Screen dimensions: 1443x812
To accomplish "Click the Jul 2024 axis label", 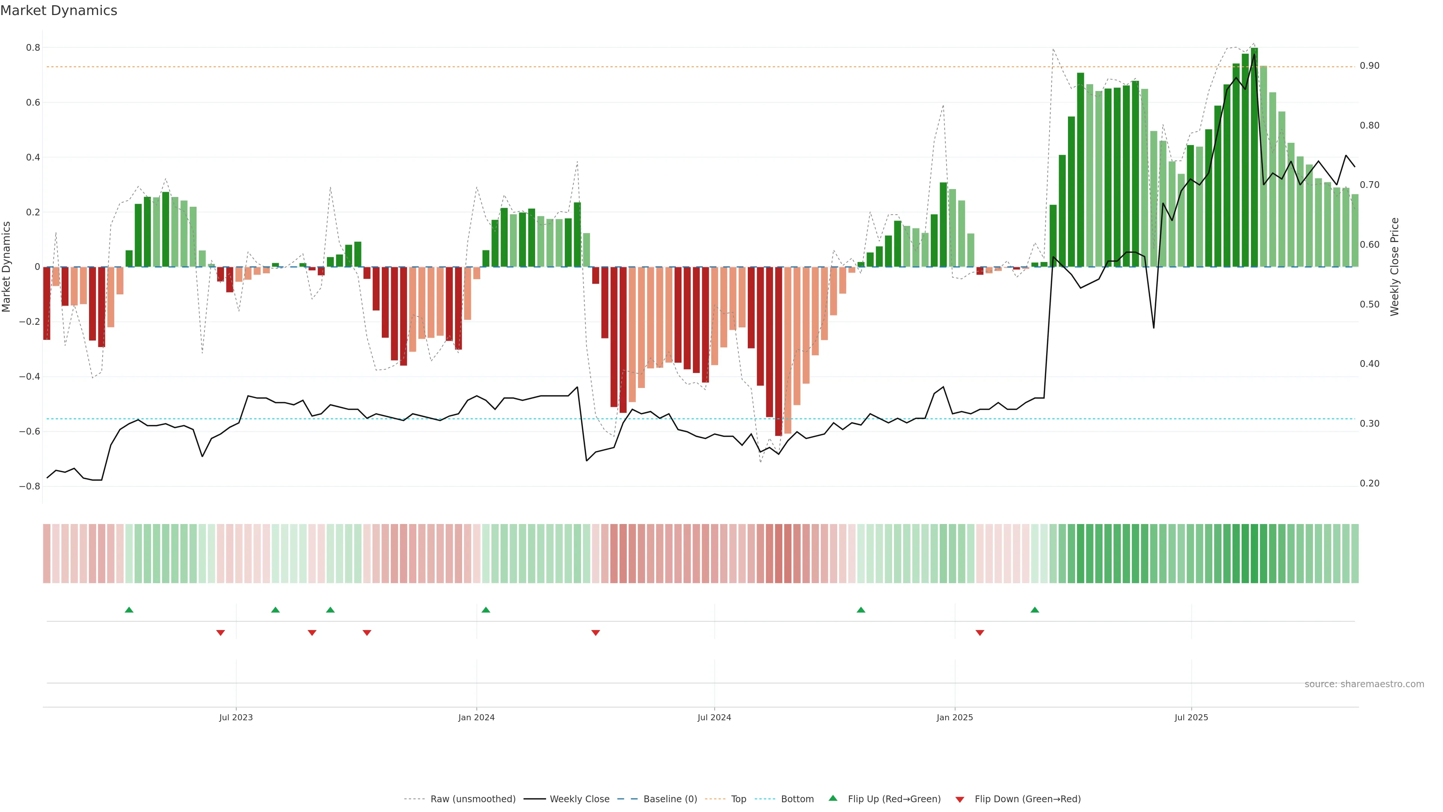I will 714,718.
